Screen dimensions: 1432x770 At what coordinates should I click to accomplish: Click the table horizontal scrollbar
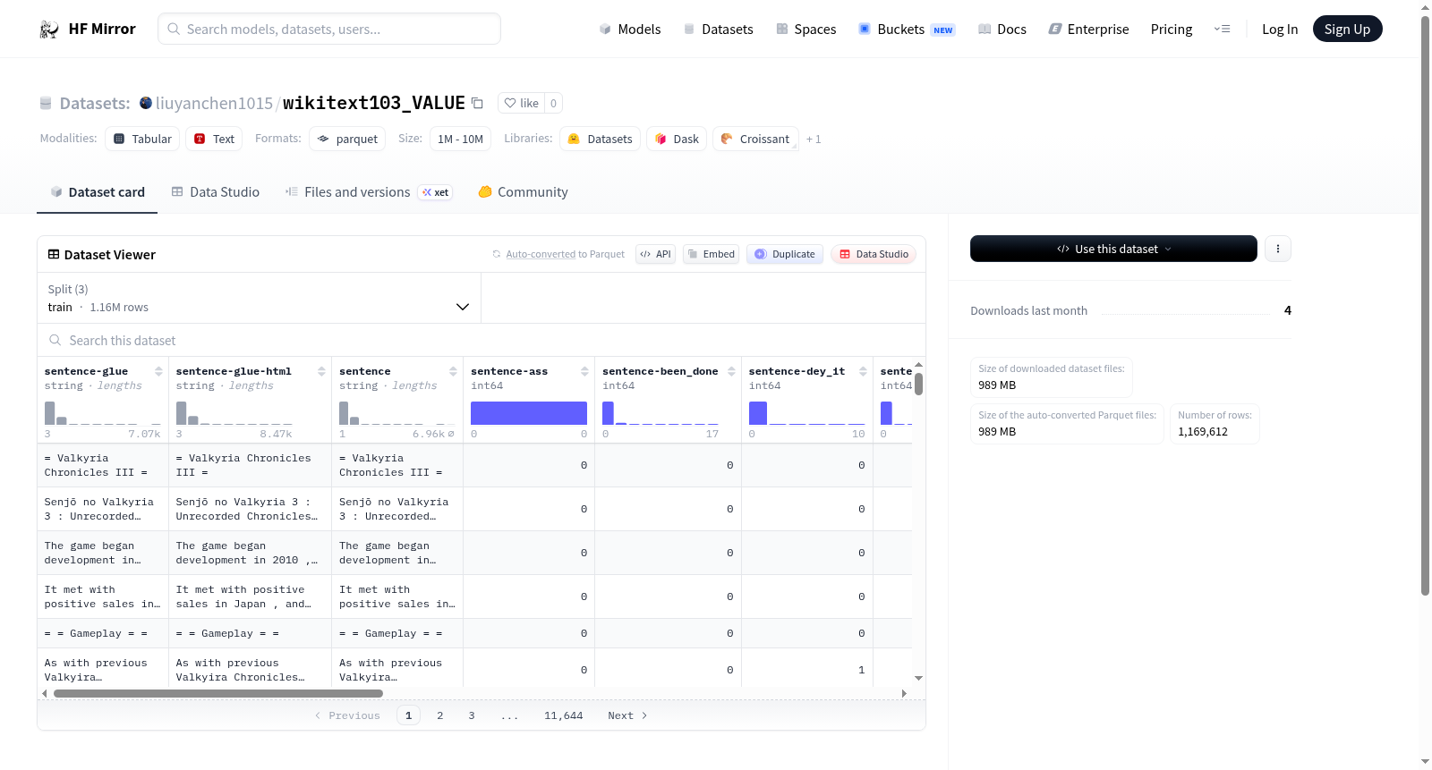tap(218, 693)
